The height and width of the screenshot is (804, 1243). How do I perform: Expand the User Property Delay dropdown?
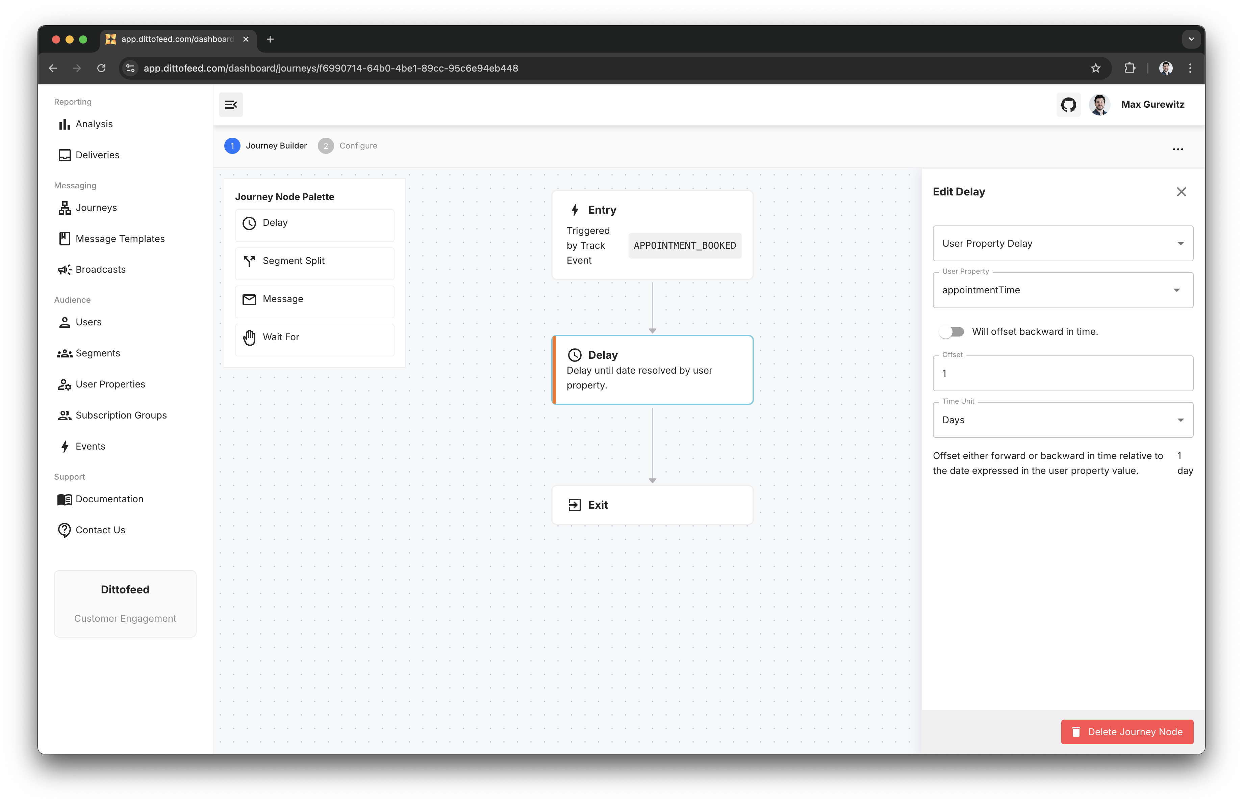1062,244
